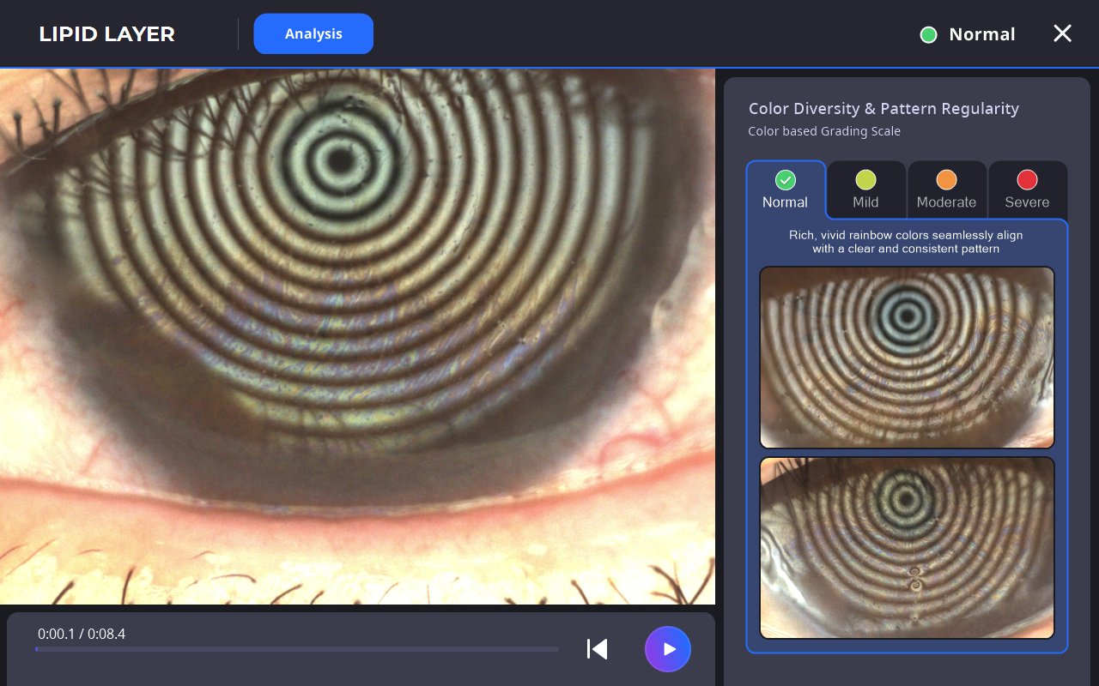Click the LIPID LAYER title
This screenshot has height=686, width=1099.
[x=106, y=34]
